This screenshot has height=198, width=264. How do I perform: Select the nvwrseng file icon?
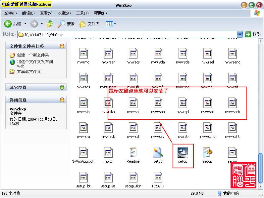[x=233, y=53]
